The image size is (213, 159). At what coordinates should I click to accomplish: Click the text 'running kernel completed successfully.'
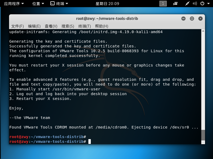click(x=55, y=56)
